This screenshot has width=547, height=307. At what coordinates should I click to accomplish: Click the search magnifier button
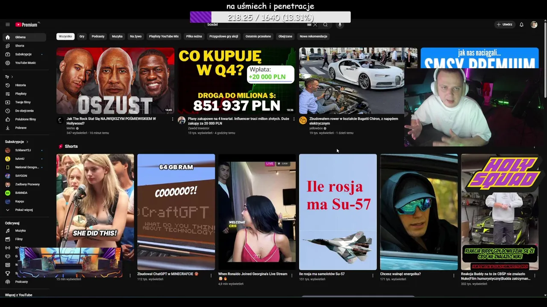(x=325, y=25)
